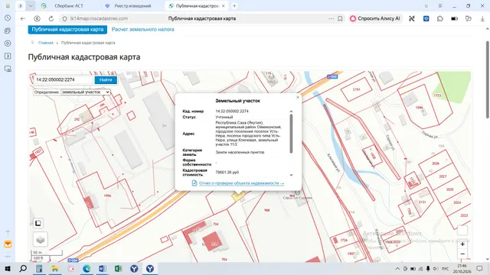
Task: Reload the page with the refresh icon
Action: [x=51, y=18]
